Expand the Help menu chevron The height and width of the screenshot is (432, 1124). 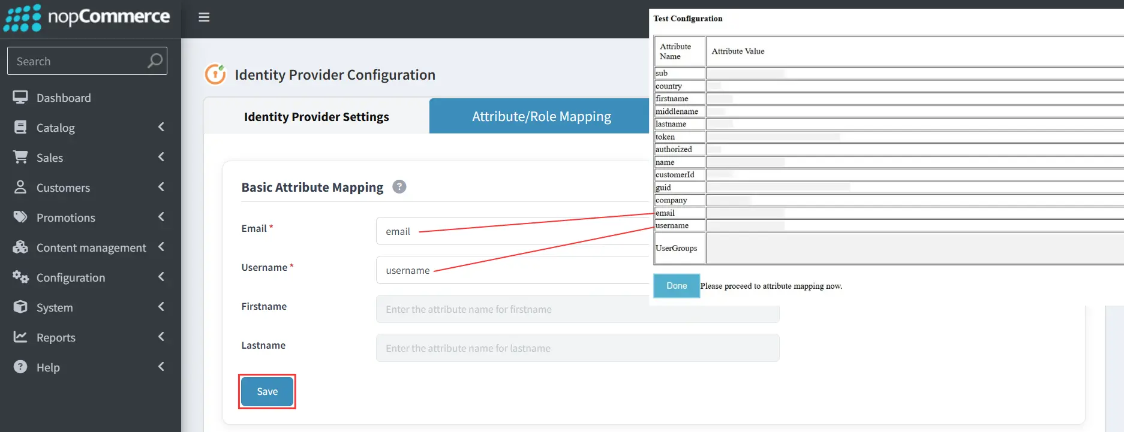point(161,367)
